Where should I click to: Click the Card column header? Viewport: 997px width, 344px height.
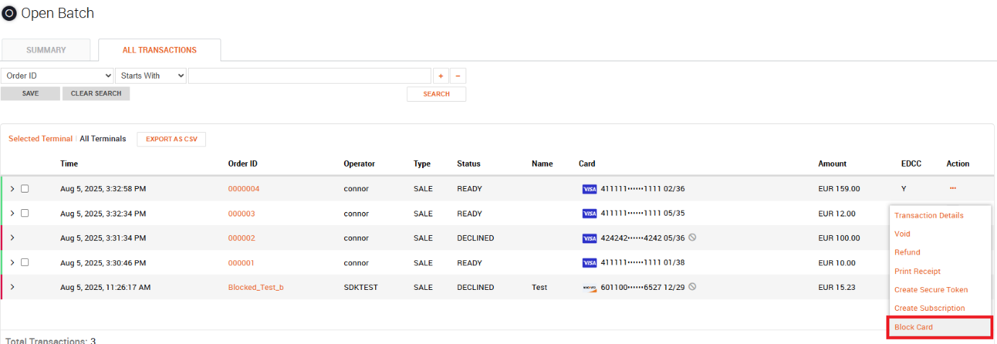pos(587,164)
